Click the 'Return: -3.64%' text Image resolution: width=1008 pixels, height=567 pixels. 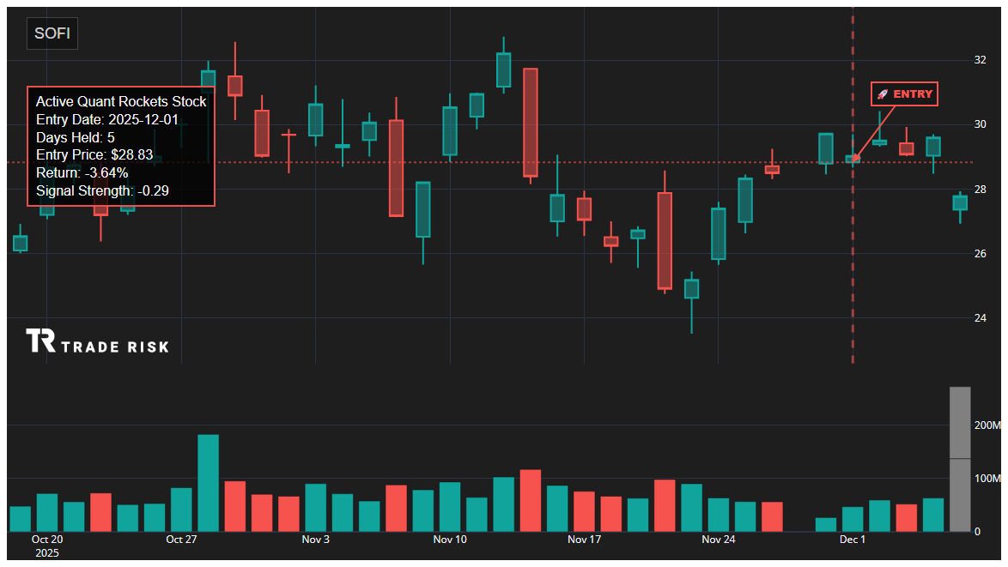coord(82,172)
